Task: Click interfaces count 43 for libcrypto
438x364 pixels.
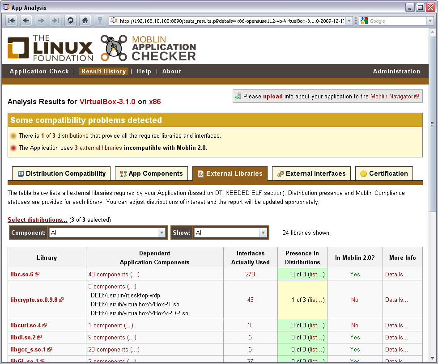Action: click(250, 300)
